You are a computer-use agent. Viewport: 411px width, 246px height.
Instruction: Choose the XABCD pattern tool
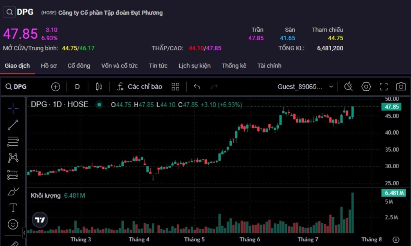(13, 158)
